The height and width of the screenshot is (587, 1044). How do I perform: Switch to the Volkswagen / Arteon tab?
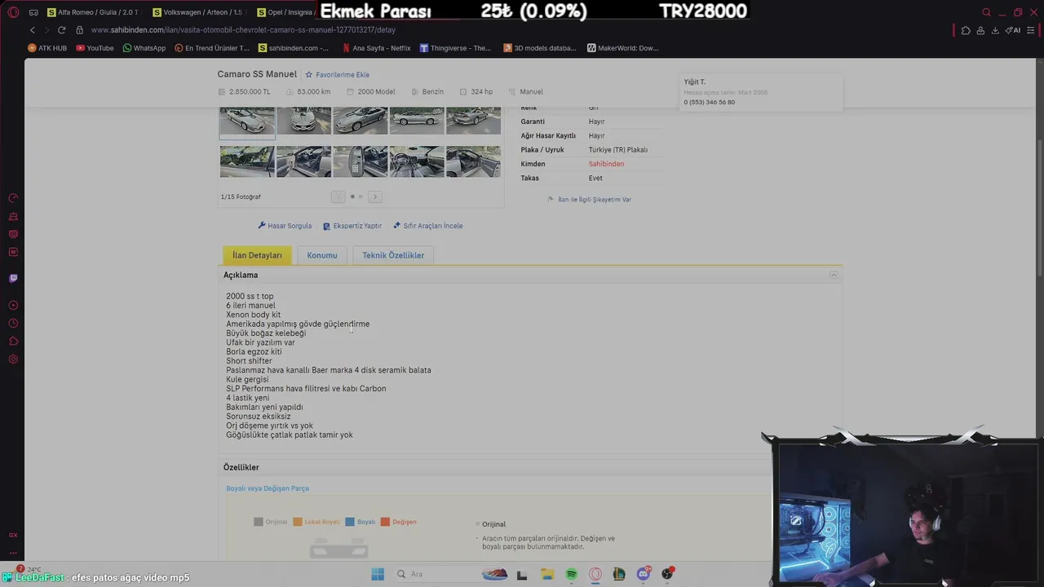198,12
